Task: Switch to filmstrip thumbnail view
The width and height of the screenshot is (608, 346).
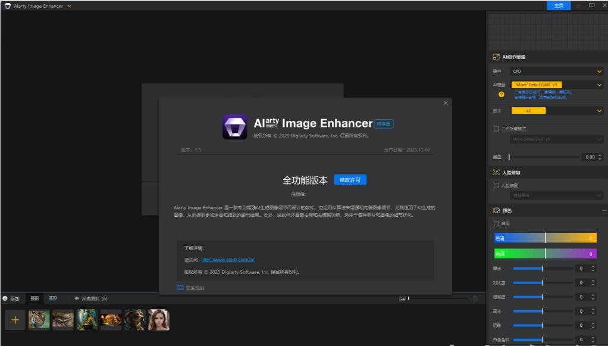Action: (x=53, y=298)
